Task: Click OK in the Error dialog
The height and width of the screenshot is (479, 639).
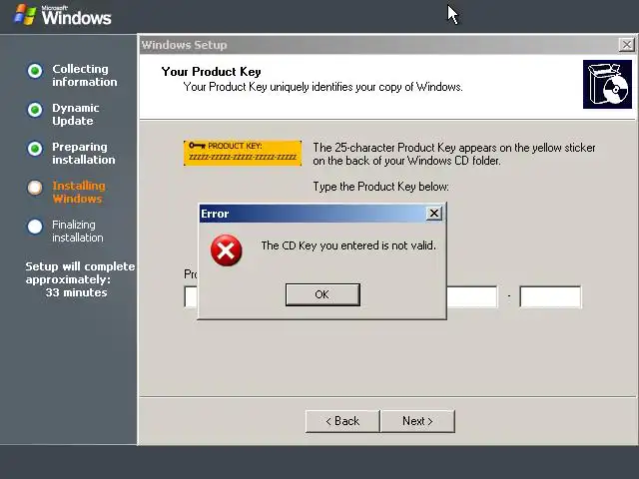Action: tap(322, 294)
